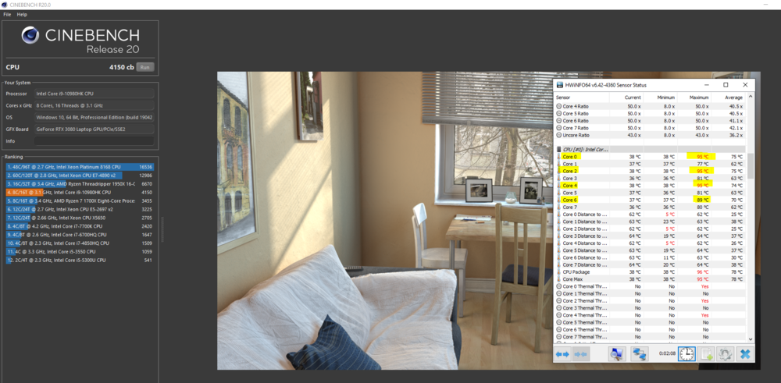Click the Info input field under Your System
Image resolution: width=781 pixels, height=383 pixels.
94,141
